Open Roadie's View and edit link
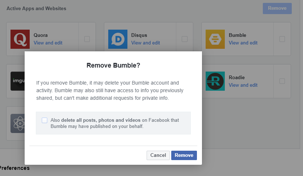Screen dimensions: 303x176 (243, 85)
